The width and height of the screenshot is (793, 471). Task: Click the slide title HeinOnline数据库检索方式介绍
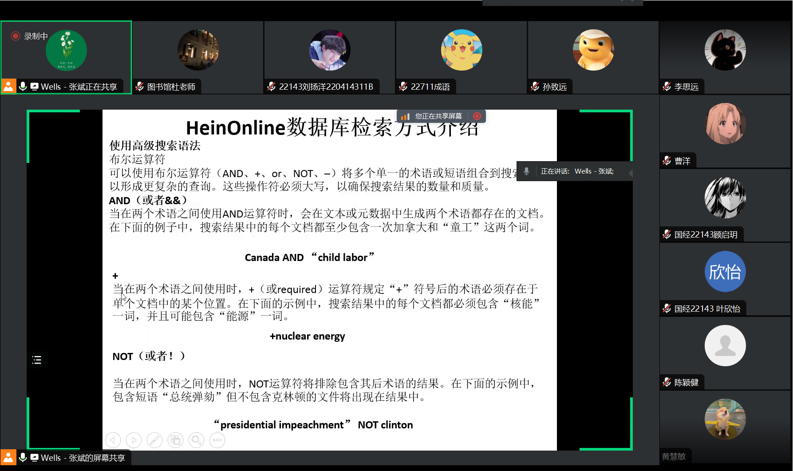(x=332, y=128)
